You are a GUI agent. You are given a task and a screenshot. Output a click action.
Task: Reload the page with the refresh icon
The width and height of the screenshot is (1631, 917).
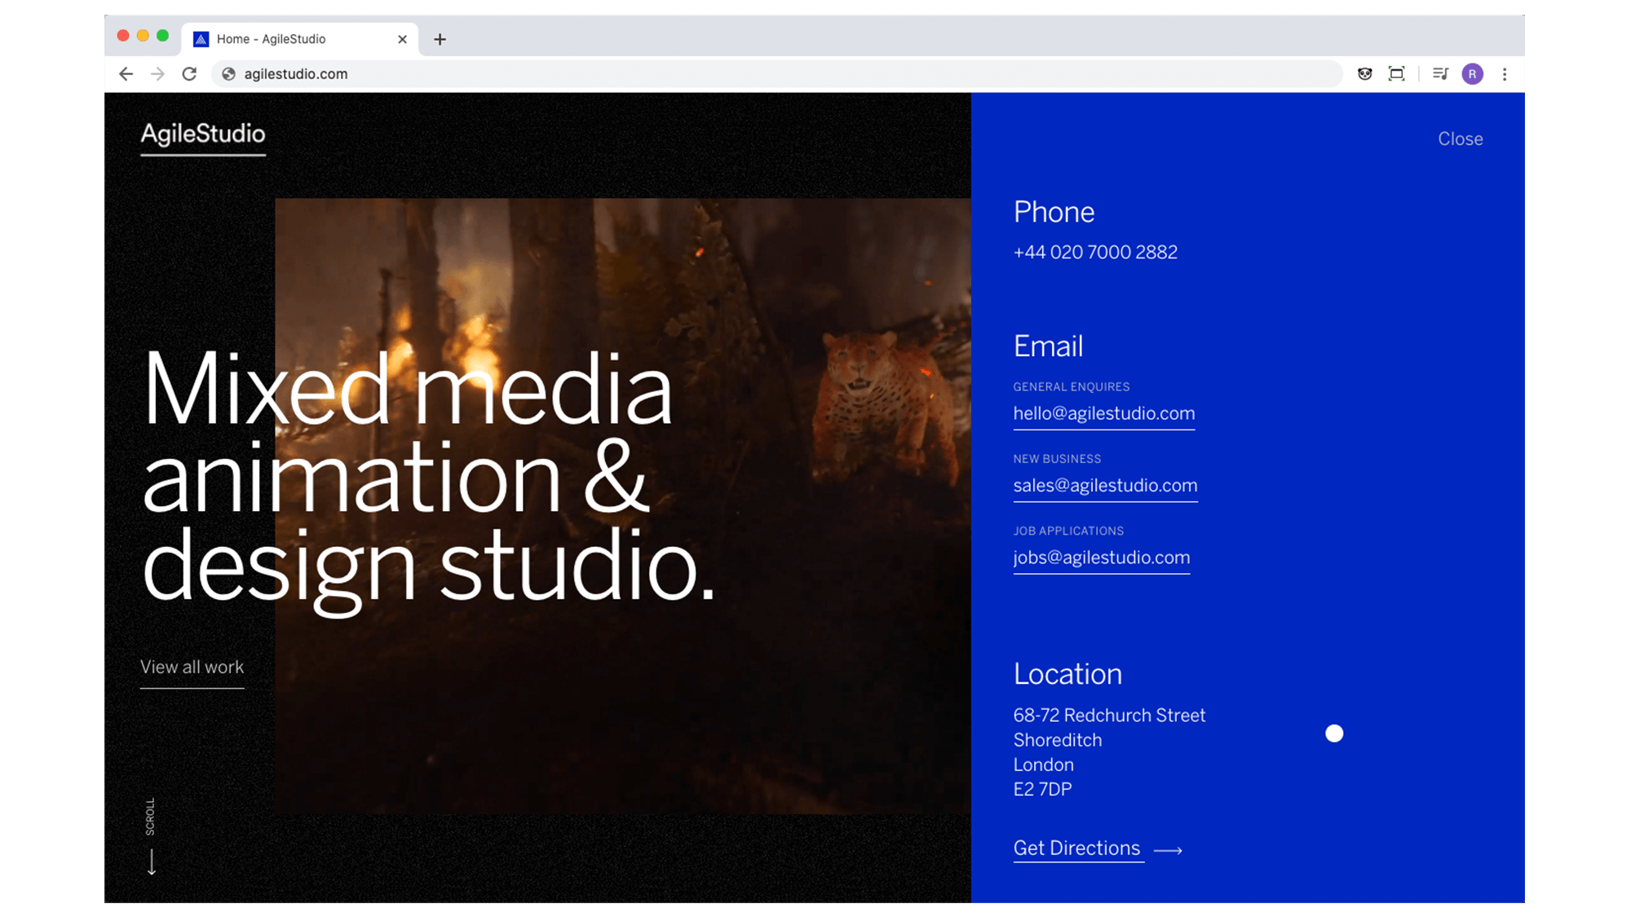tap(189, 74)
